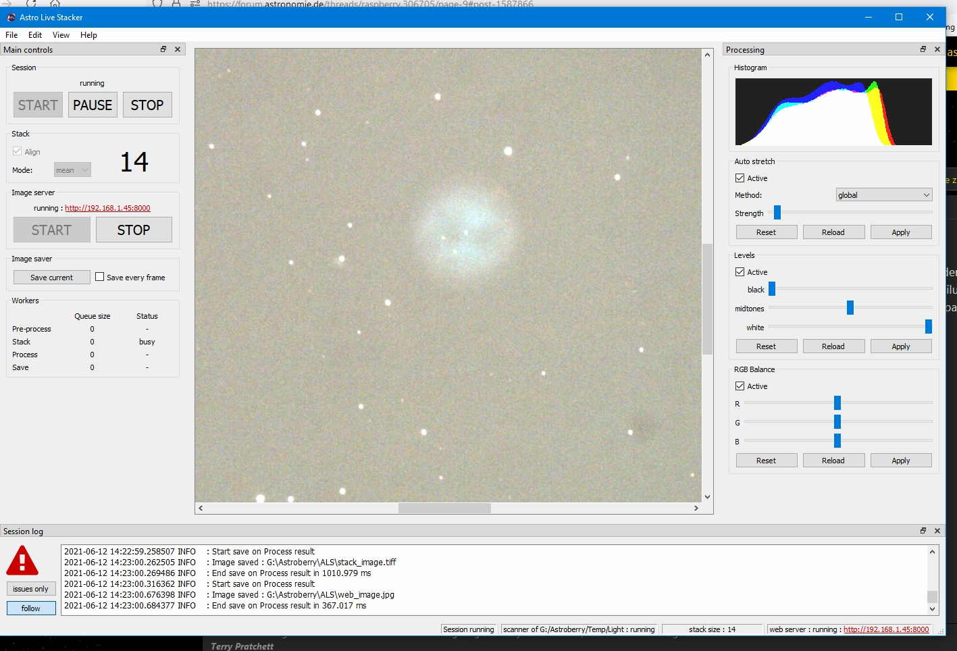Open the Auto stretch Method dropdown
The width and height of the screenshot is (957, 651).
(883, 195)
